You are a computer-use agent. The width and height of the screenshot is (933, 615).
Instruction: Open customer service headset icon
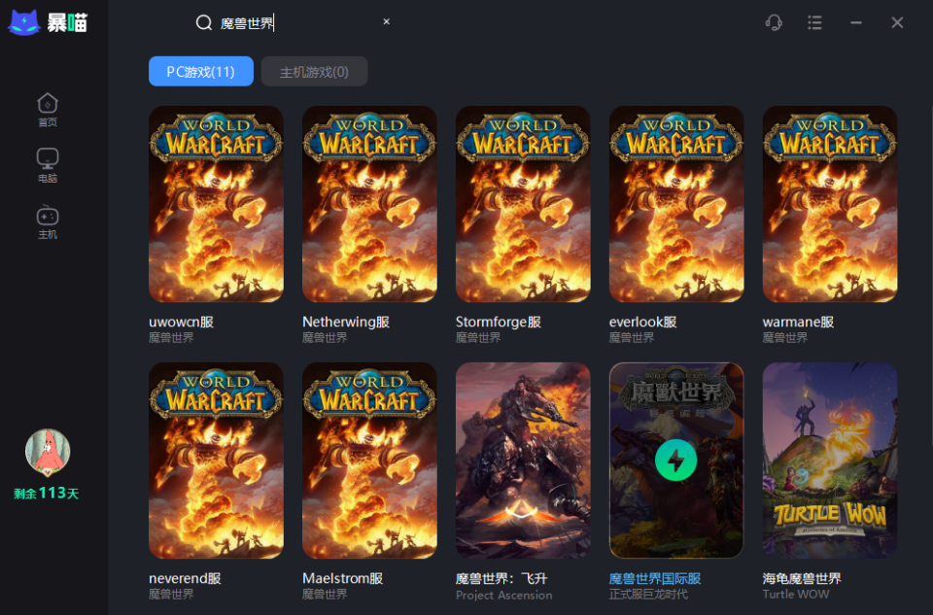point(774,22)
